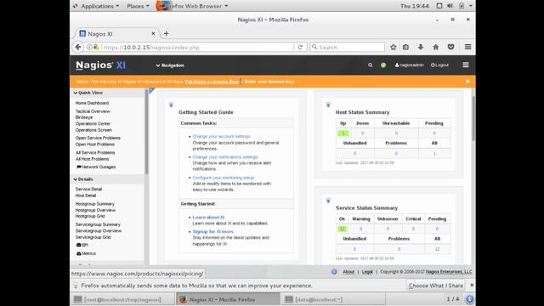This screenshot has height=306, width=544.
Task: Open a new browser tab with plus
Action: click(167, 34)
